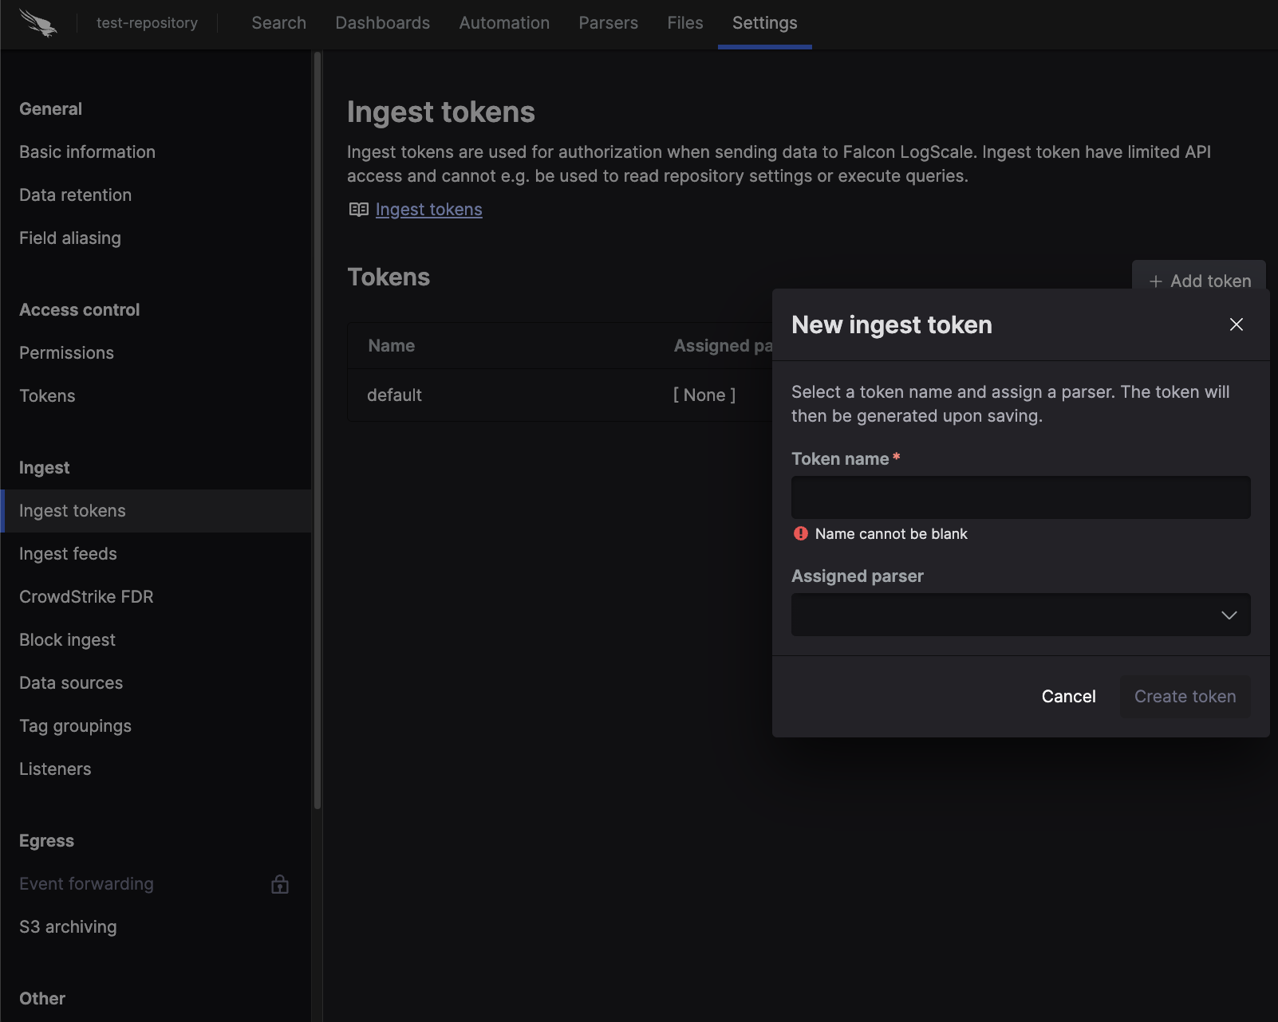
Task: Click the plus icon on Add token
Action: click(1156, 281)
